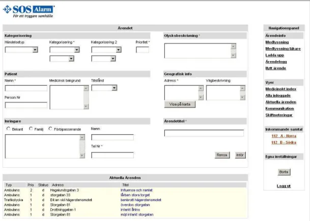This screenshot has height=221, width=310.
Task: Open the Tillstånd dropdown
Action: point(104,88)
